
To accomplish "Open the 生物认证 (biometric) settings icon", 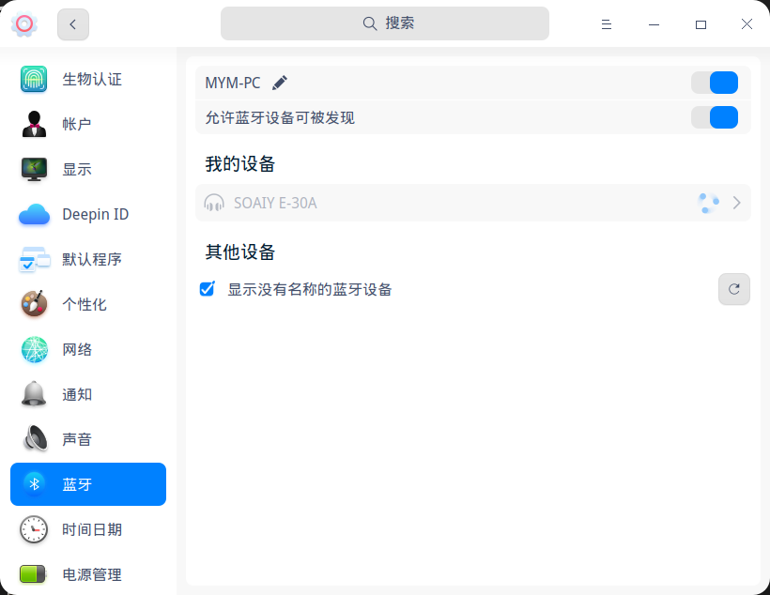I will pos(34,79).
